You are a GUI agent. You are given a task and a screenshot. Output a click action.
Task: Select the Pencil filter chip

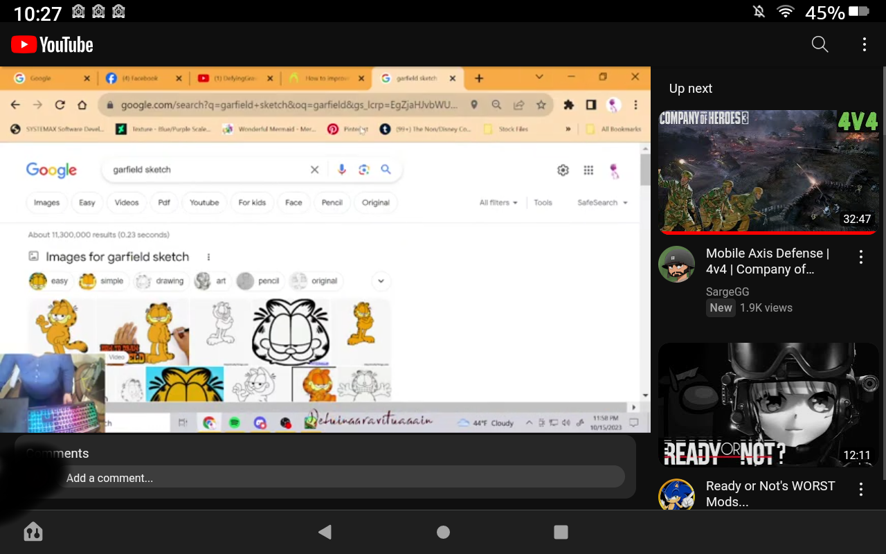click(x=332, y=203)
